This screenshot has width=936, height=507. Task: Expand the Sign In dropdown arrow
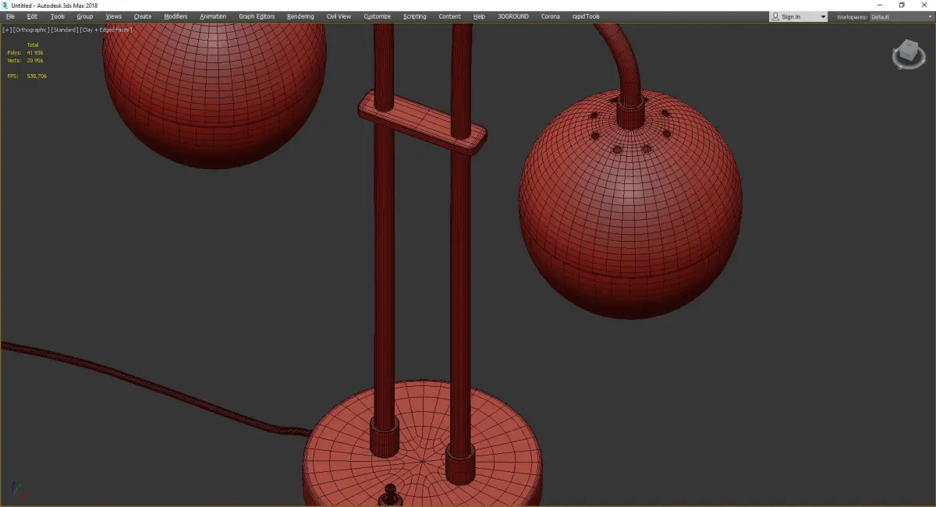[x=823, y=17]
